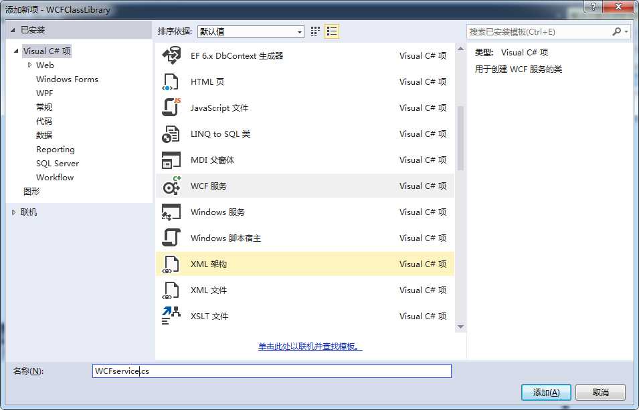Expand the Web tree node arrow
This screenshot has height=410, width=639.
click(x=29, y=65)
